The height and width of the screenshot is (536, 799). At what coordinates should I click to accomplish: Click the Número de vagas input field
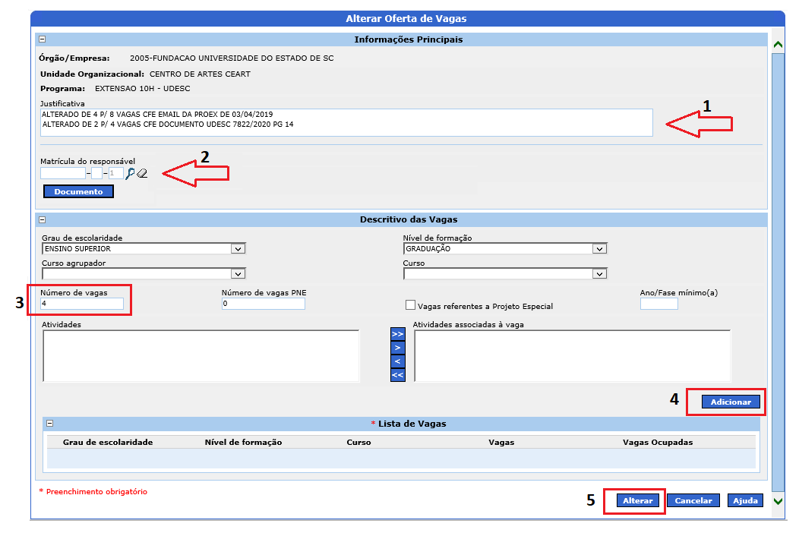tap(81, 304)
